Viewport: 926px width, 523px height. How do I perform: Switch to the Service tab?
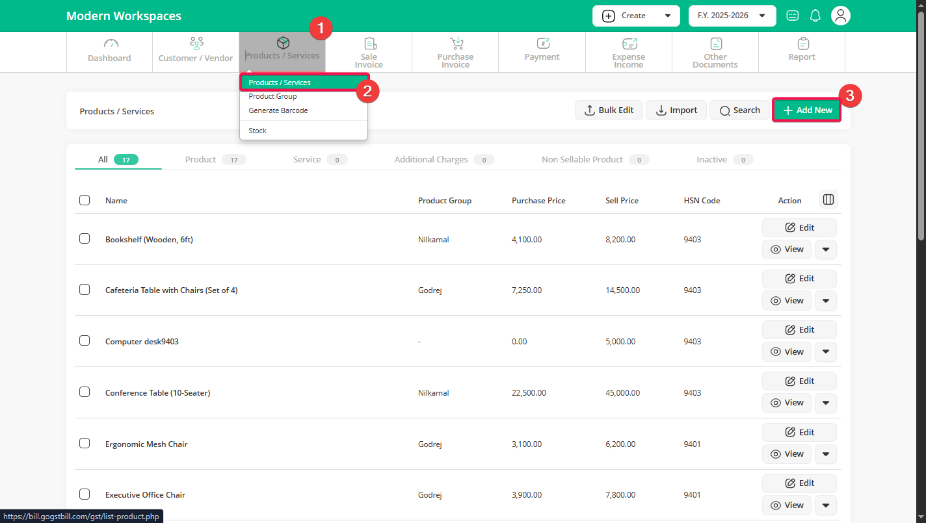pos(307,159)
